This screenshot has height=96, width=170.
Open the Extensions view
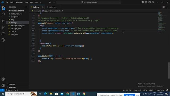(3, 34)
